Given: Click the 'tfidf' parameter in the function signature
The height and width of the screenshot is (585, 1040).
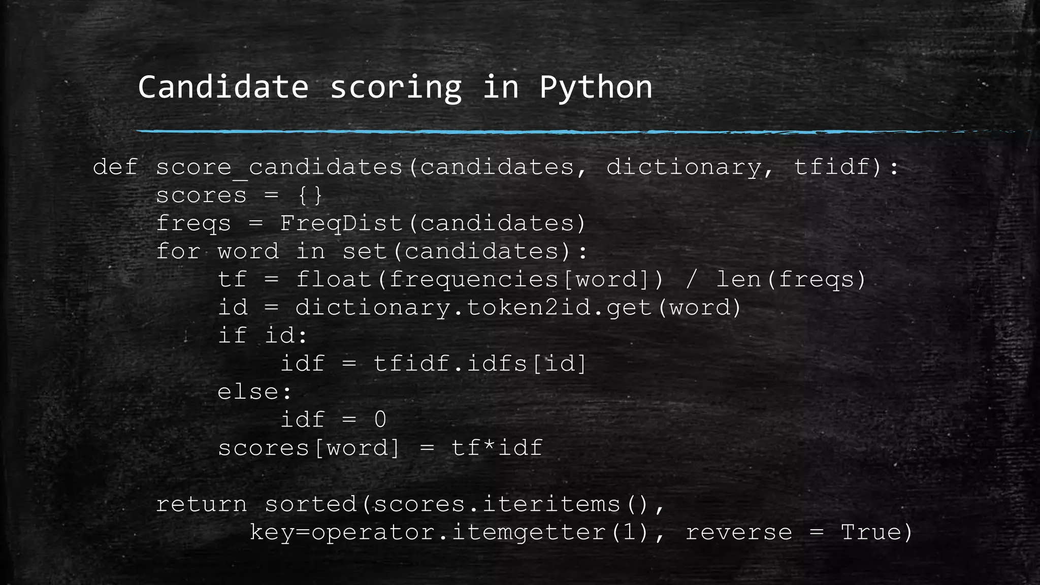Looking at the screenshot, I should pos(832,167).
